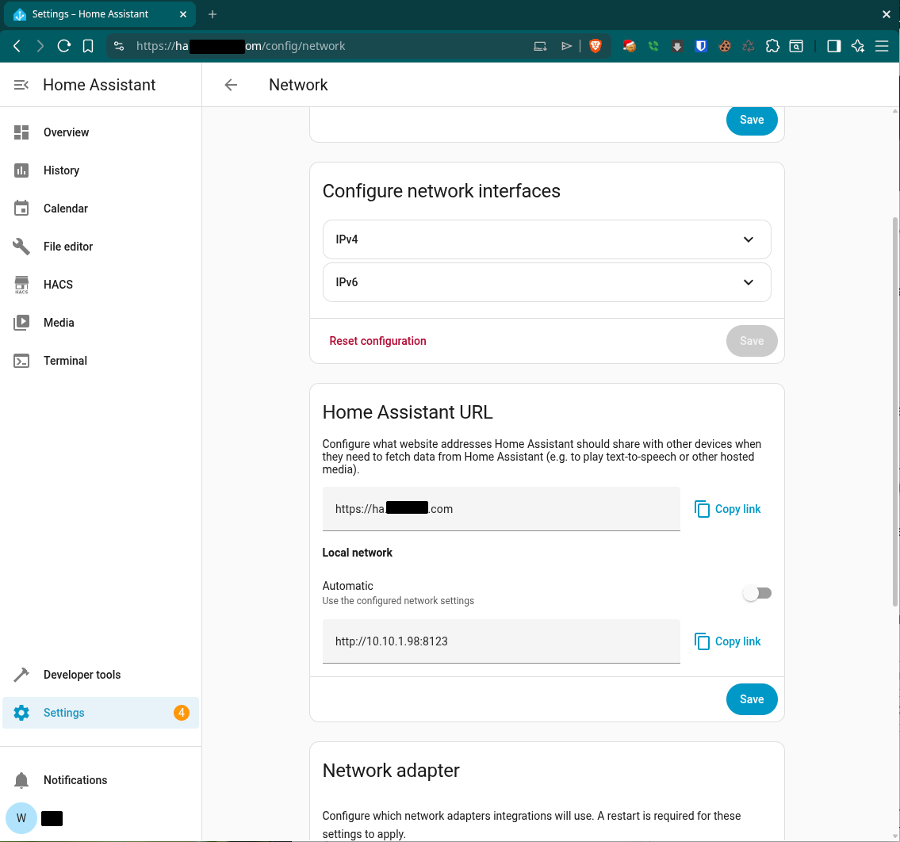The width and height of the screenshot is (900, 842).
Task: Select Overview in the sidebar
Action: tap(67, 132)
